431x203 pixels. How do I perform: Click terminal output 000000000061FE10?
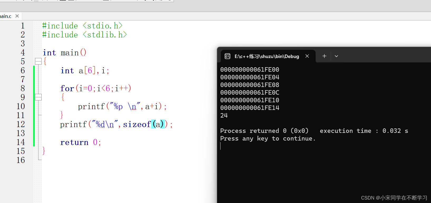click(250, 100)
